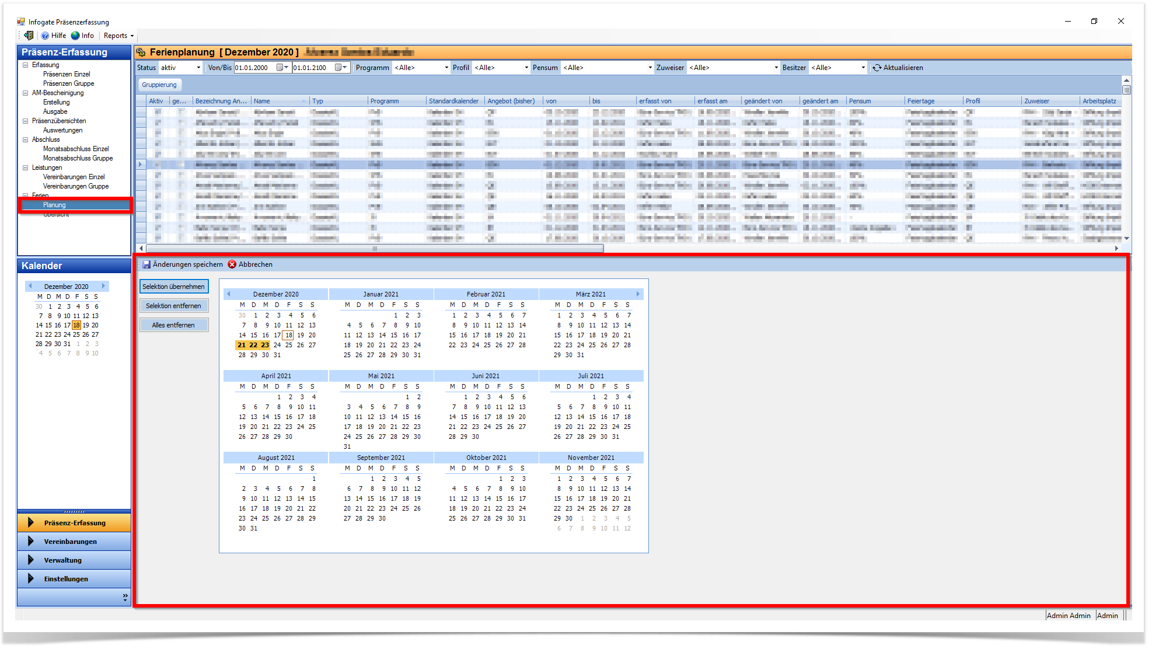Collapse the AM-Bescheinigung tree node
1152x649 pixels.
click(x=25, y=93)
